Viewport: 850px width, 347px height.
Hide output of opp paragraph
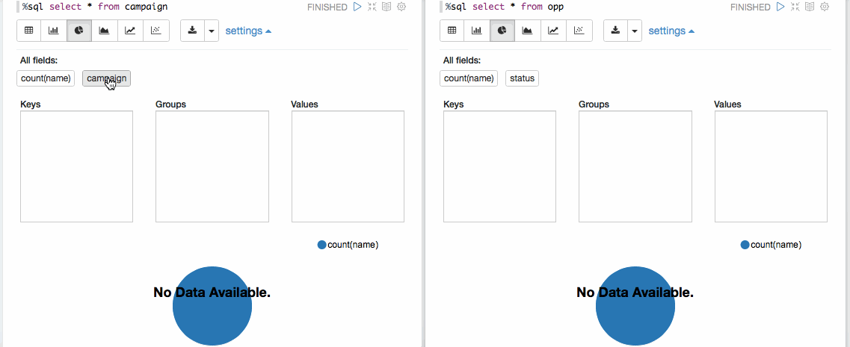(810, 7)
